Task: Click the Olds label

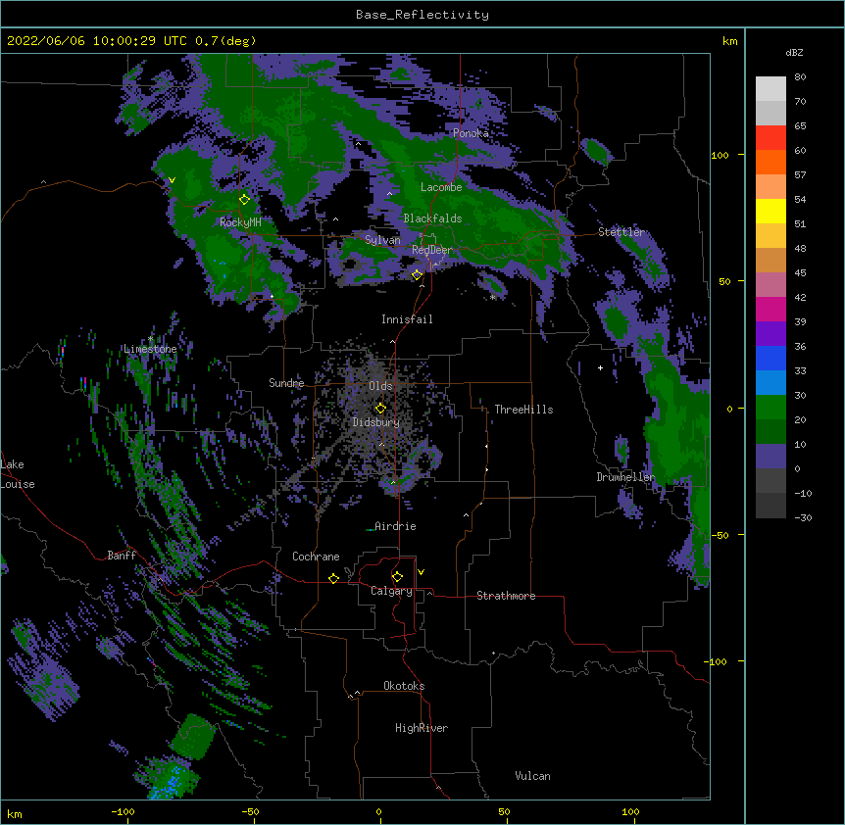Action: (380, 386)
